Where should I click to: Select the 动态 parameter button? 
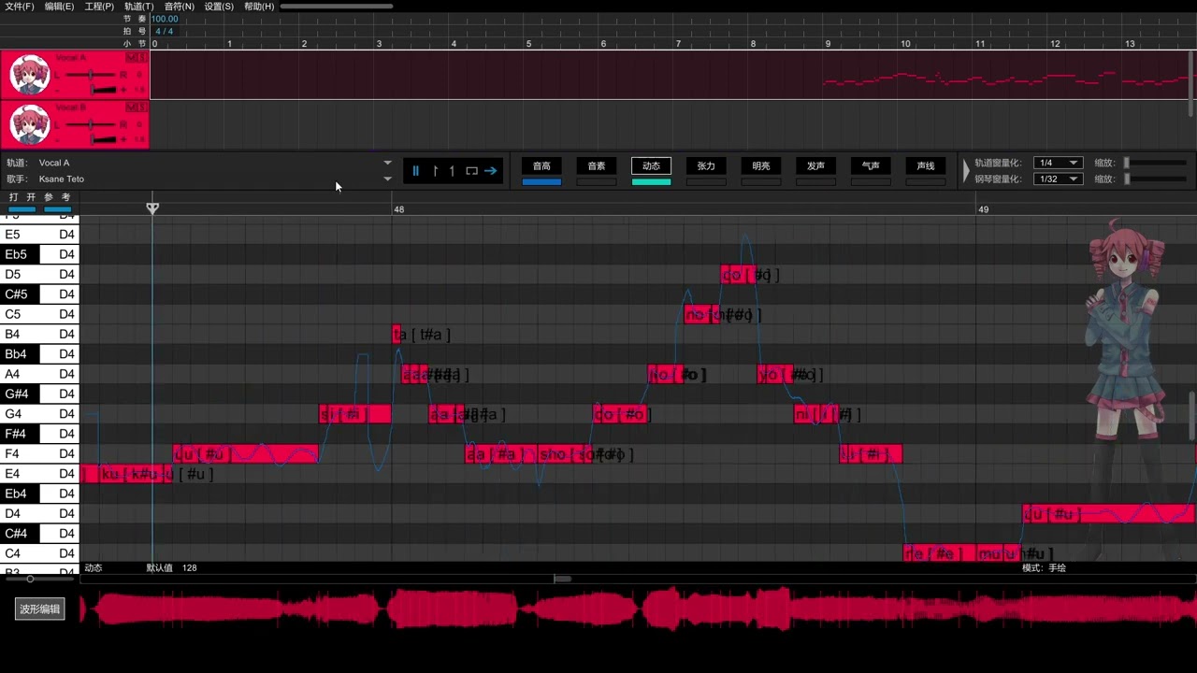[x=651, y=165]
